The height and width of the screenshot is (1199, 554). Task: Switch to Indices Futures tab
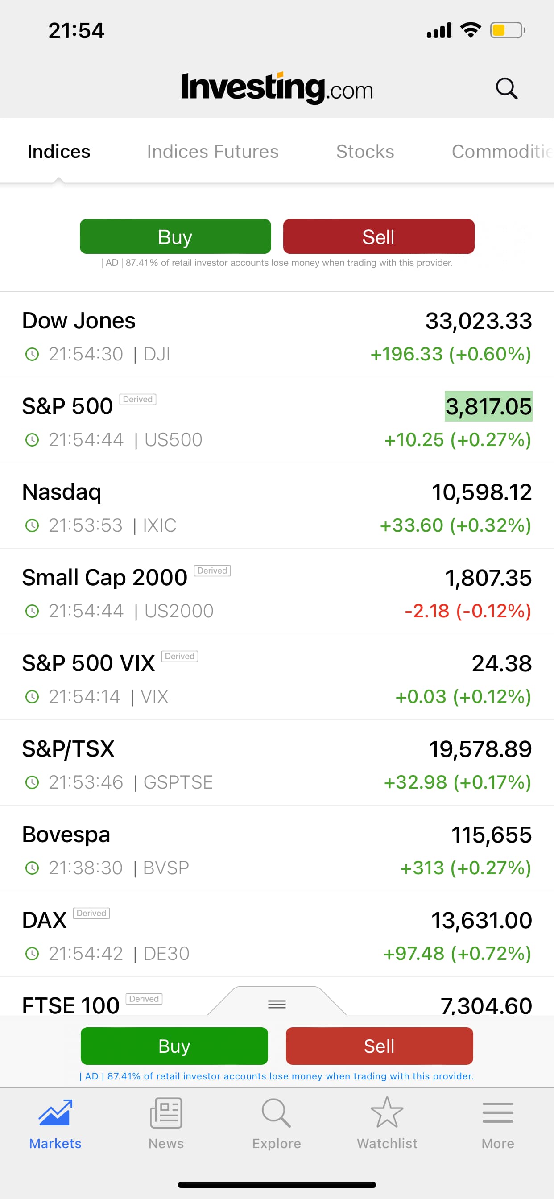(213, 152)
